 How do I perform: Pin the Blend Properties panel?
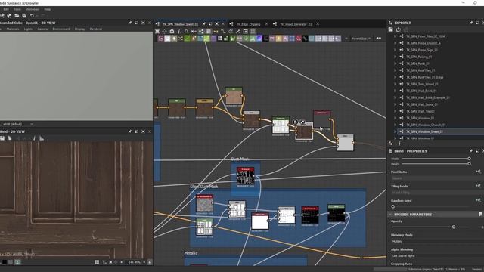tap(471, 151)
